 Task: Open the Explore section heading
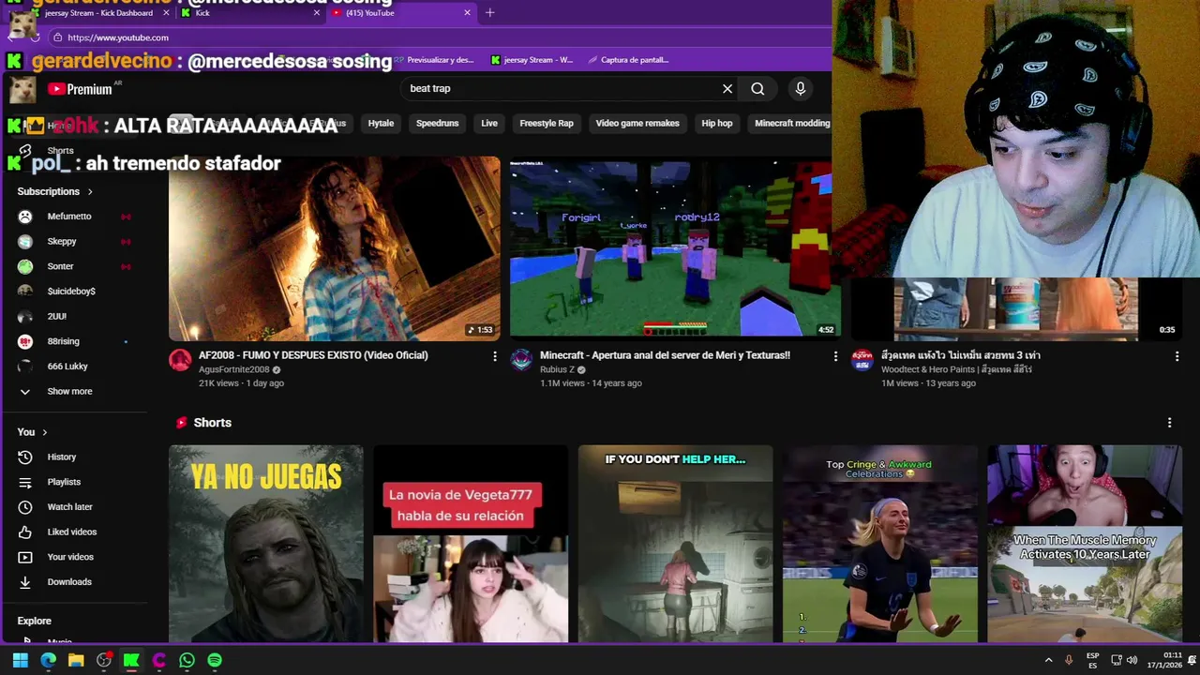tap(35, 621)
